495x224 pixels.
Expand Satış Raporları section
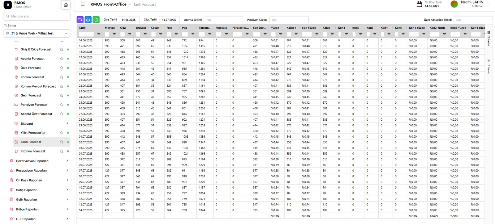(67, 190)
